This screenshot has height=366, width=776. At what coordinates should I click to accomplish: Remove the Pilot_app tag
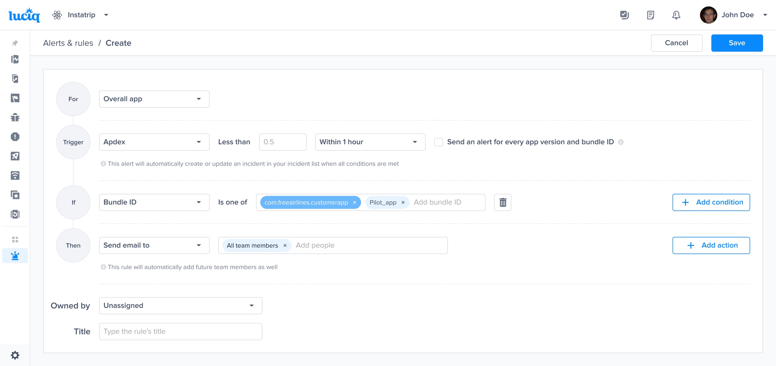click(403, 202)
